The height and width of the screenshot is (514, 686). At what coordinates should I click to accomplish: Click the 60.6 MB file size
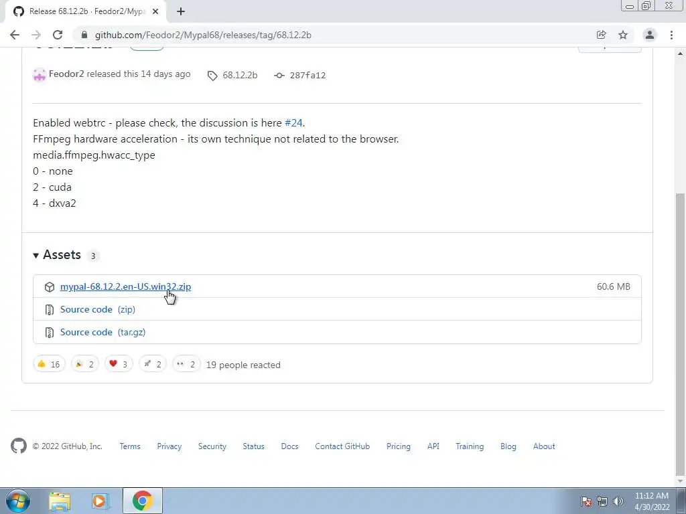[614, 286]
